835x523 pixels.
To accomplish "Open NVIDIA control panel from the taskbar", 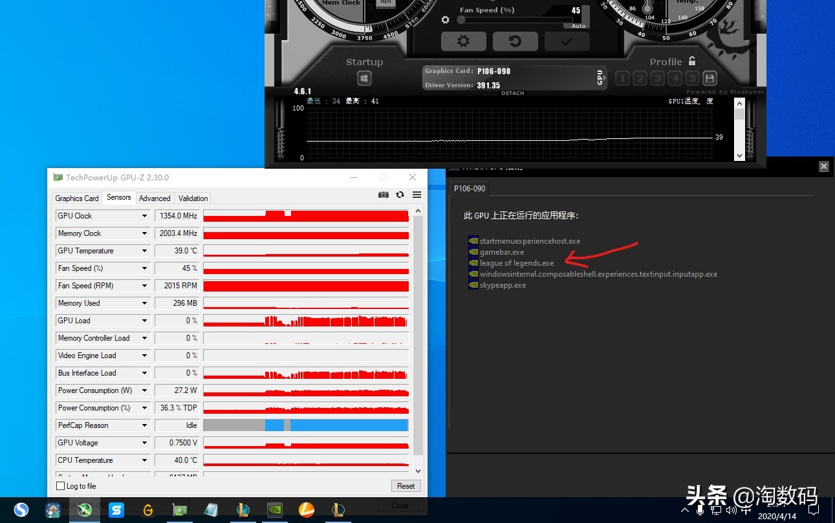I will (274, 510).
